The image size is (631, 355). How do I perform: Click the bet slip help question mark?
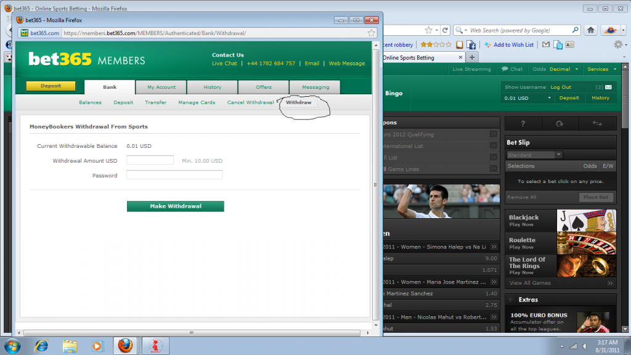[x=523, y=123]
